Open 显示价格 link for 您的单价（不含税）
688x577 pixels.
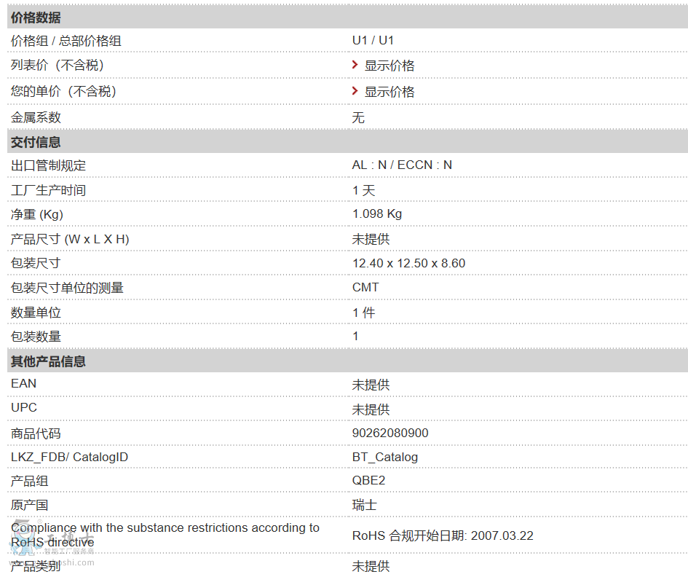click(x=390, y=92)
